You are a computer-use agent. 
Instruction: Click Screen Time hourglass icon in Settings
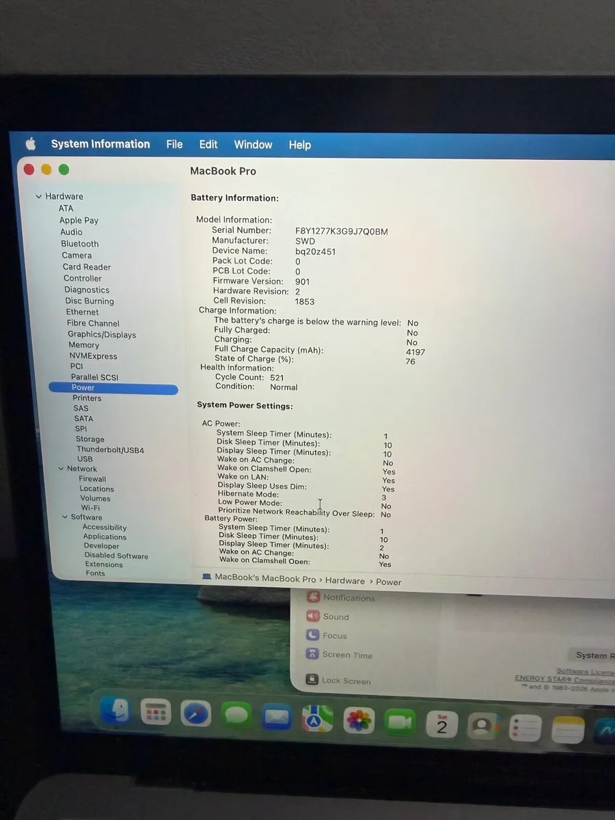[x=312, y=654]
